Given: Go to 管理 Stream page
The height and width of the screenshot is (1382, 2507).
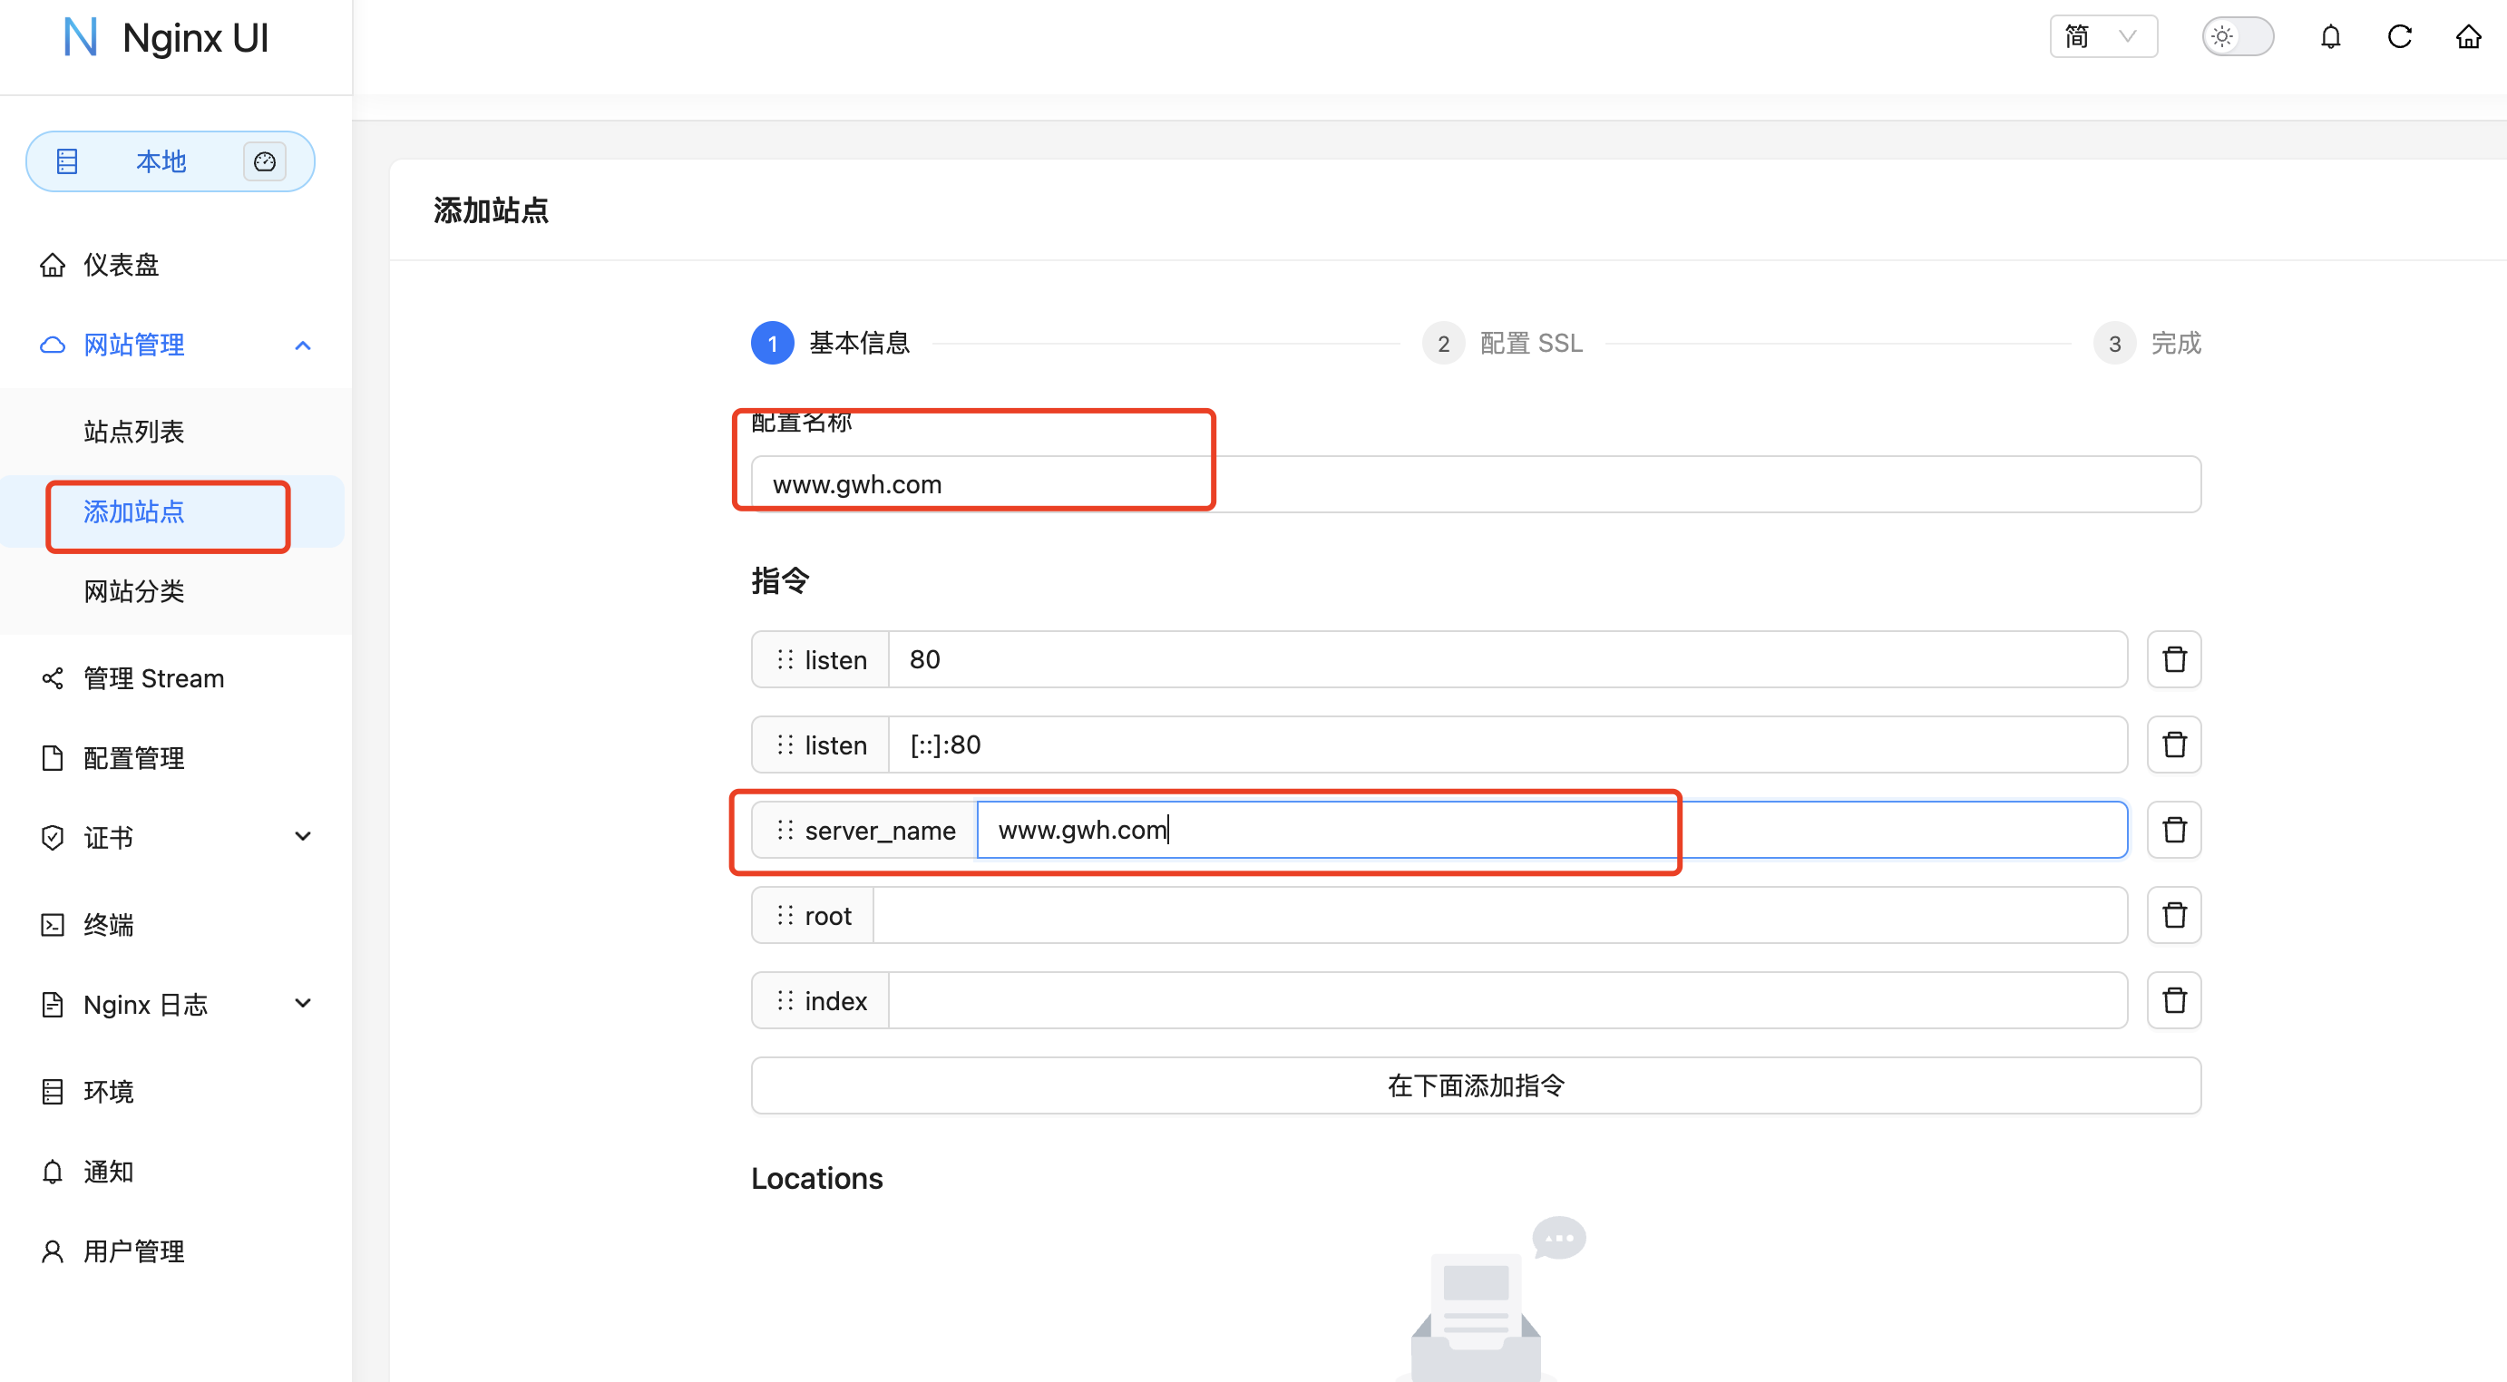Looking at the screenshot, I should tap(154, 678).
